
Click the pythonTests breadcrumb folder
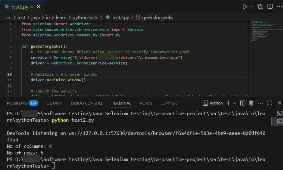pyautogui.click(x=85, y=17)
